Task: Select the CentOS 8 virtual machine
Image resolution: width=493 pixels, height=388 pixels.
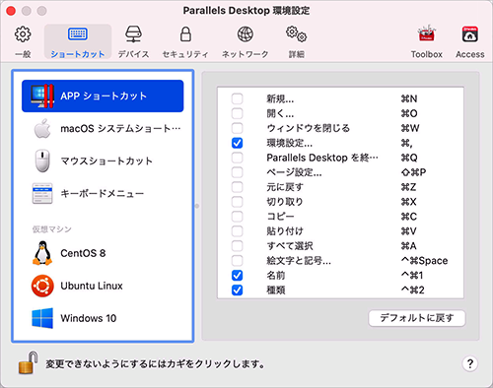Action: [x=103, y=253]
